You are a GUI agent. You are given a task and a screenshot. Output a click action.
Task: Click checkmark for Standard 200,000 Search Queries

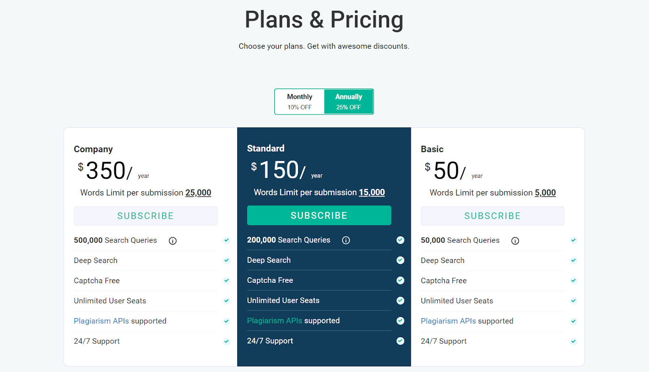click(400, 240)
